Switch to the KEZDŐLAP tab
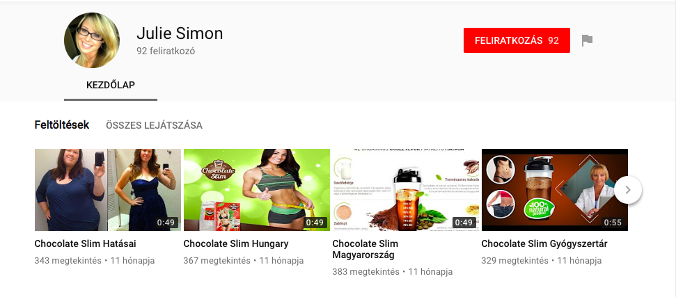 click(111, 86)
